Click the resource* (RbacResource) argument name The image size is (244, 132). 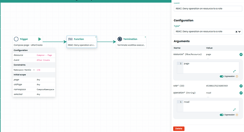tap(187, 54)
